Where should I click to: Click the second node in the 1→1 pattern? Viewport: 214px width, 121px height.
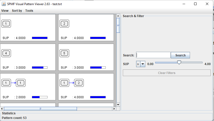21,83
